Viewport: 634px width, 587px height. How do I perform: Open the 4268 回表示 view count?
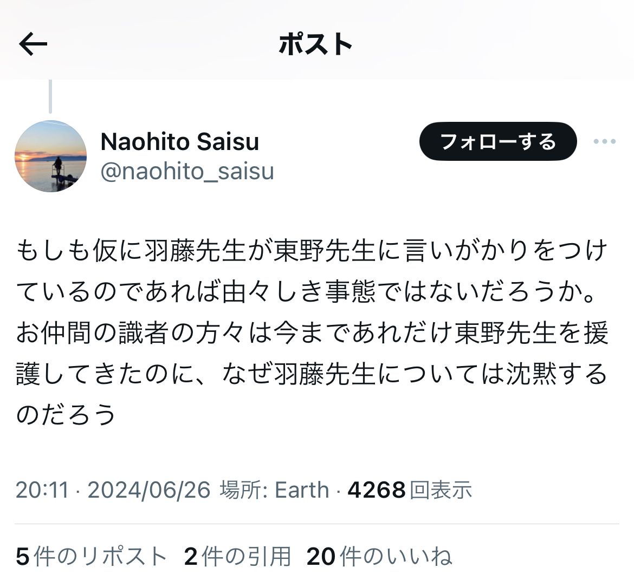[x=410, y=490]
